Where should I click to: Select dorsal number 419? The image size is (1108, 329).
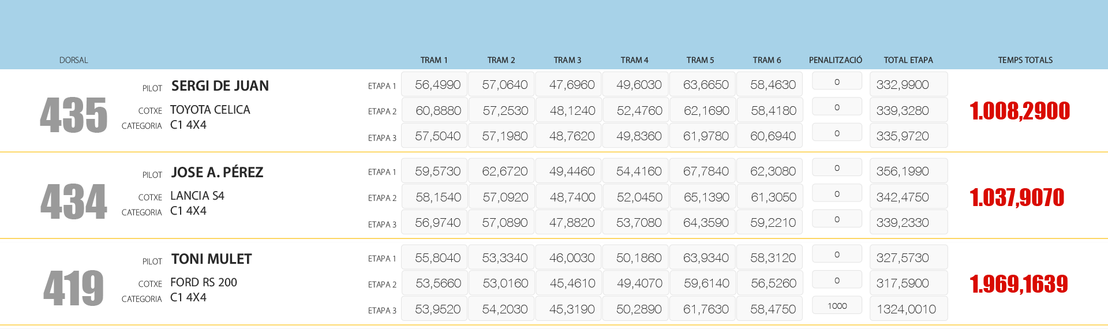point(73,288)
